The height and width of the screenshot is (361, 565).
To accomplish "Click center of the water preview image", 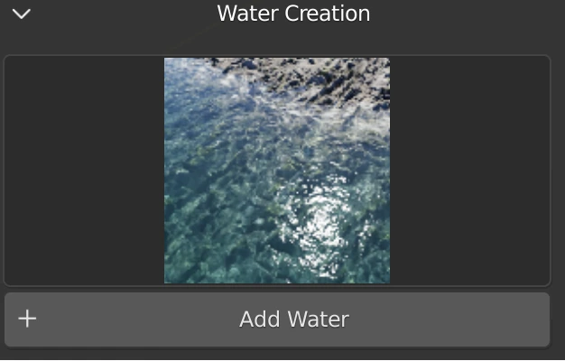I will pyautogui.click(x=276, y=171).
